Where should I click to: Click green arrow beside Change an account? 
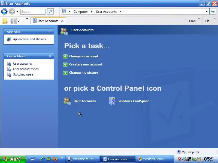65,57
